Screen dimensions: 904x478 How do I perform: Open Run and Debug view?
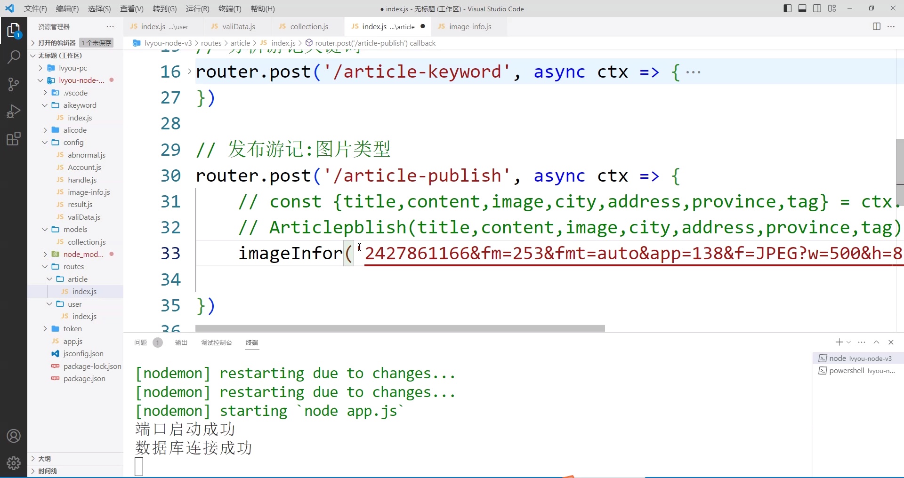(14, 112)
